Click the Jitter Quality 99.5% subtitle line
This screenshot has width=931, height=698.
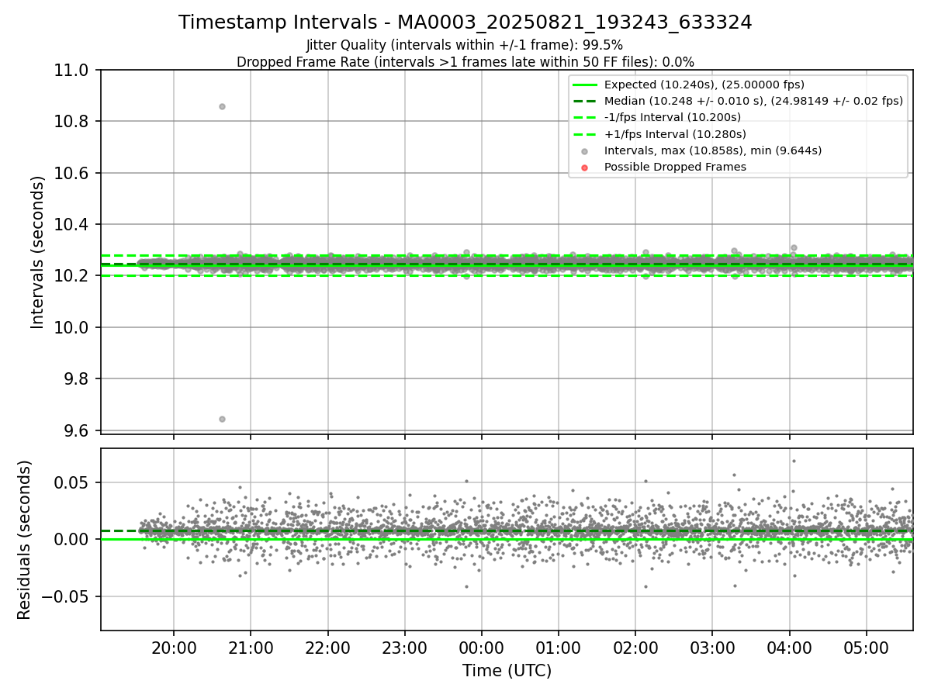(465, 45)
